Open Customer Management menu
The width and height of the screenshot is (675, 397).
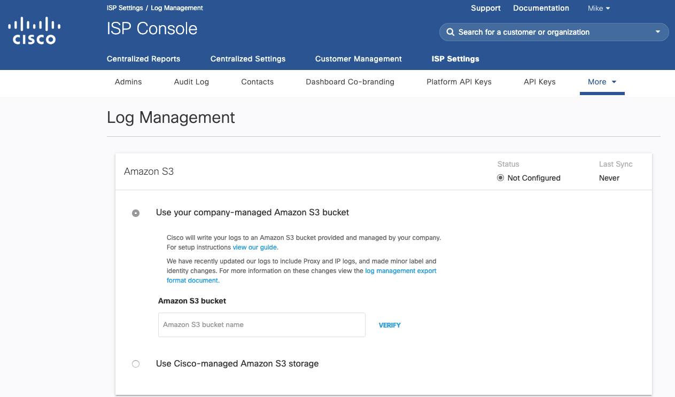[359, 59]
